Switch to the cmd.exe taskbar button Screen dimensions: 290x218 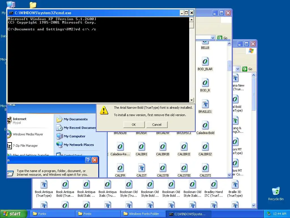point(188,214)
